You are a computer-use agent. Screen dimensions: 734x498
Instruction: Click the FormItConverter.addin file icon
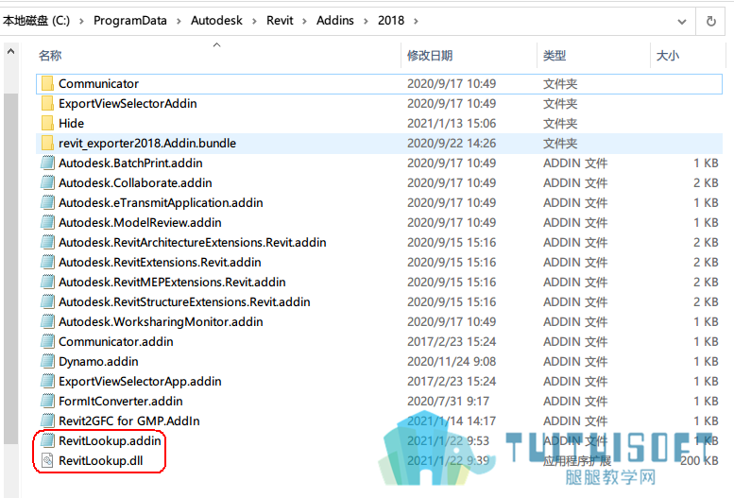tap(47, 401)
